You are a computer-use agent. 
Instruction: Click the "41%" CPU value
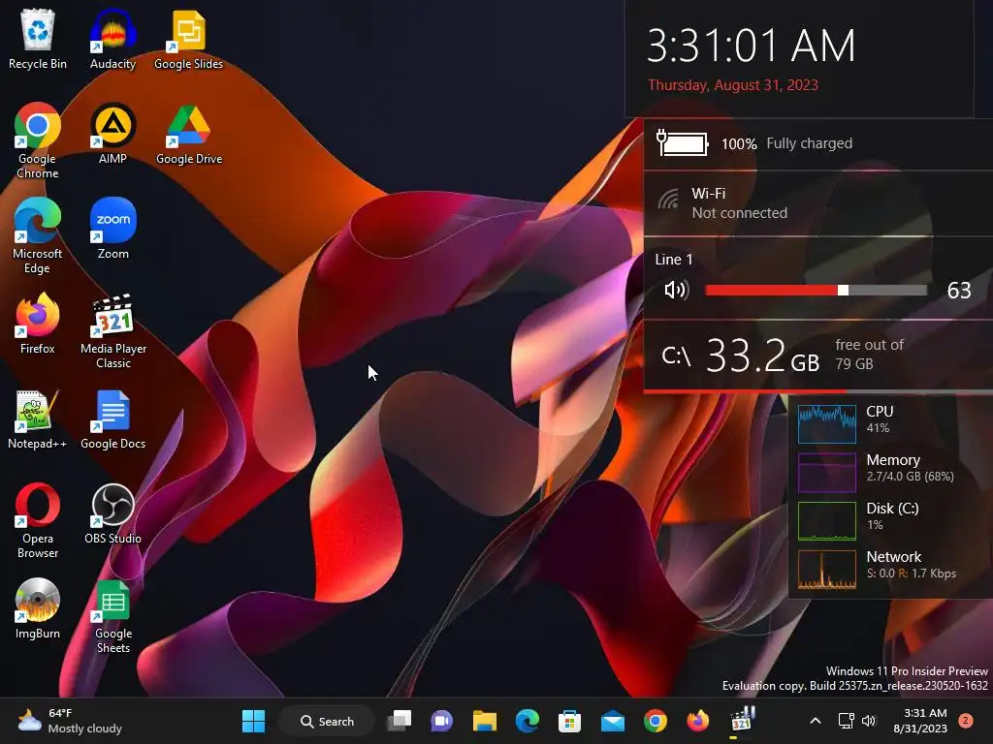pyautogui.click(x=878, y=427)
